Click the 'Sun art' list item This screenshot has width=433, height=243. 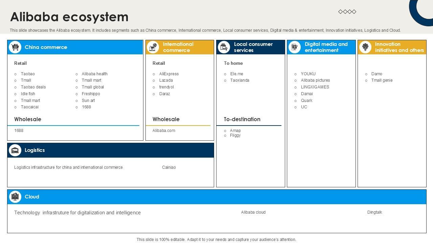coord(88,101)
